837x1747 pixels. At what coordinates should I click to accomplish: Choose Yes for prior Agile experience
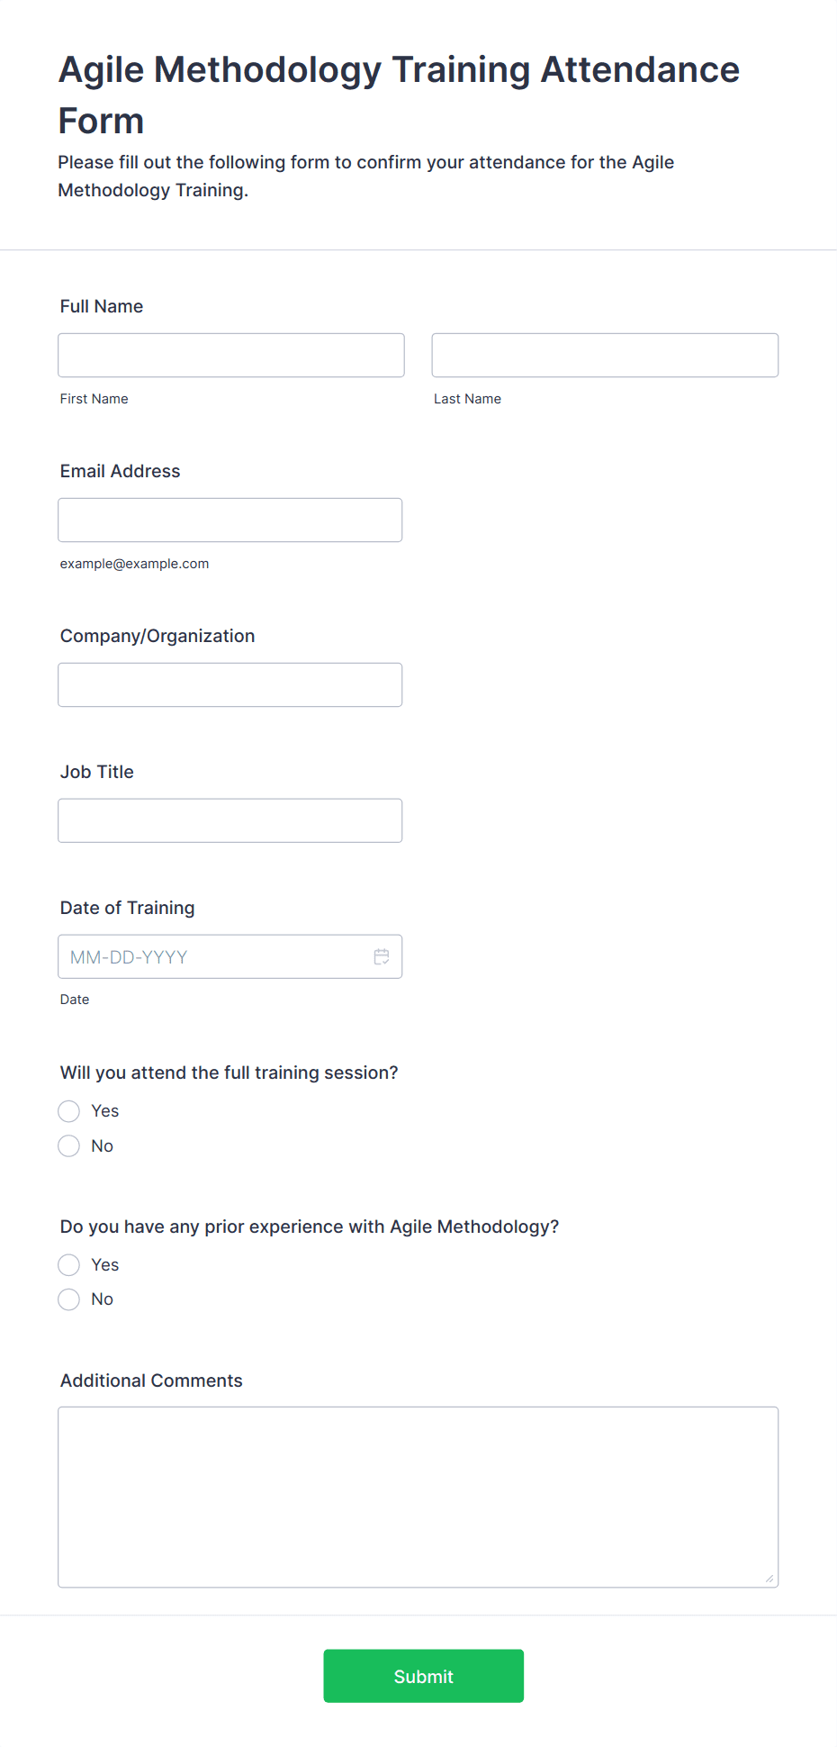point(69,1265)
